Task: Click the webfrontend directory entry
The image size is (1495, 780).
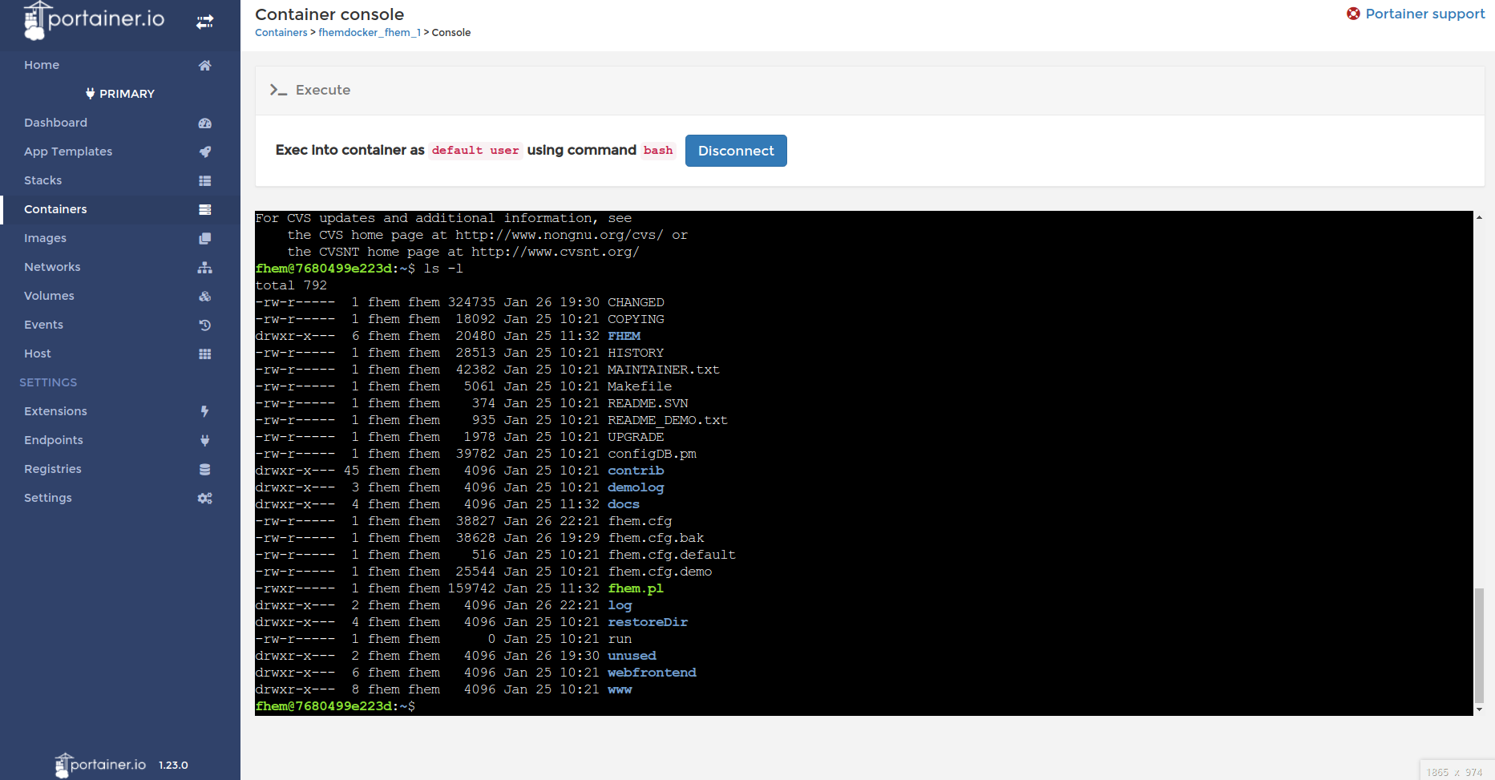Action: tap(652, 673)
